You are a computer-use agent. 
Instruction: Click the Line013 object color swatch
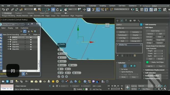tap(141, 25)
